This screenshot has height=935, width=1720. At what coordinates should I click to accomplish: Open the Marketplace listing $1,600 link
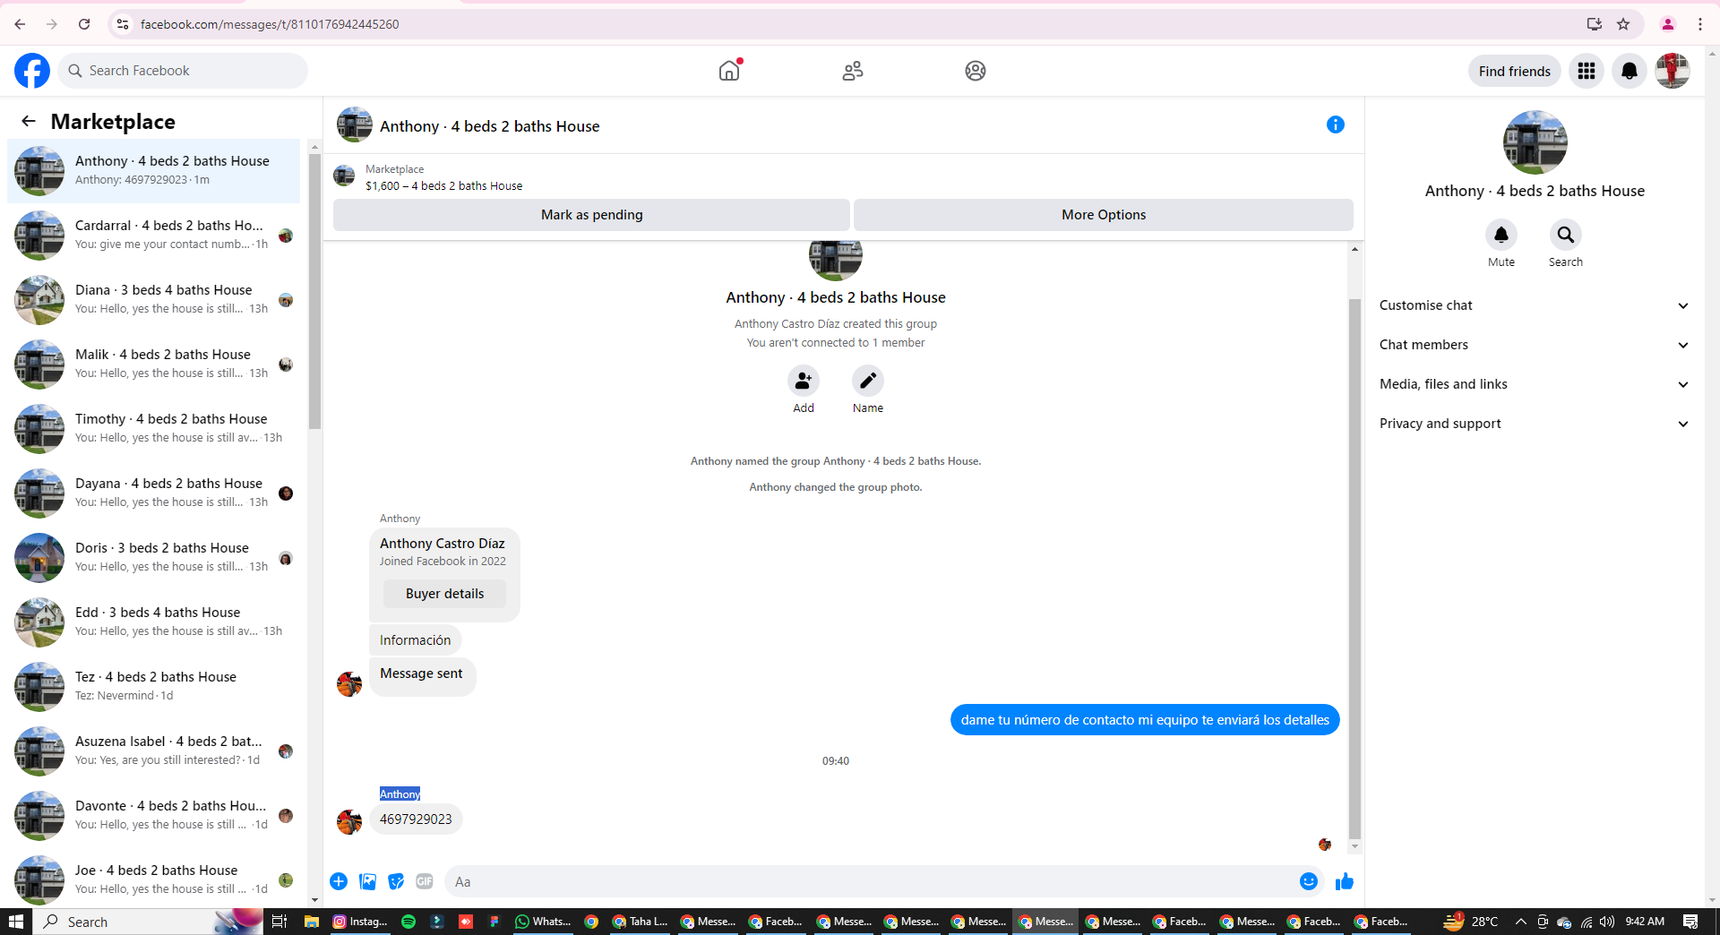[443, 186]
